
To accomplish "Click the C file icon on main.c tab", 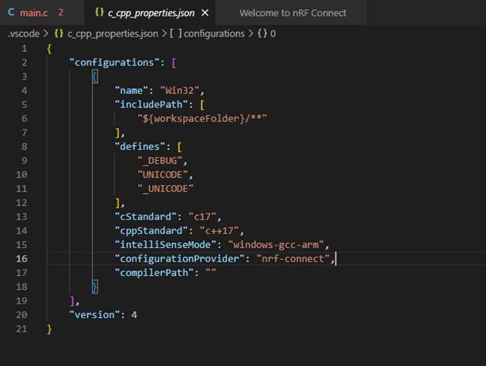I will click(11, 12).
